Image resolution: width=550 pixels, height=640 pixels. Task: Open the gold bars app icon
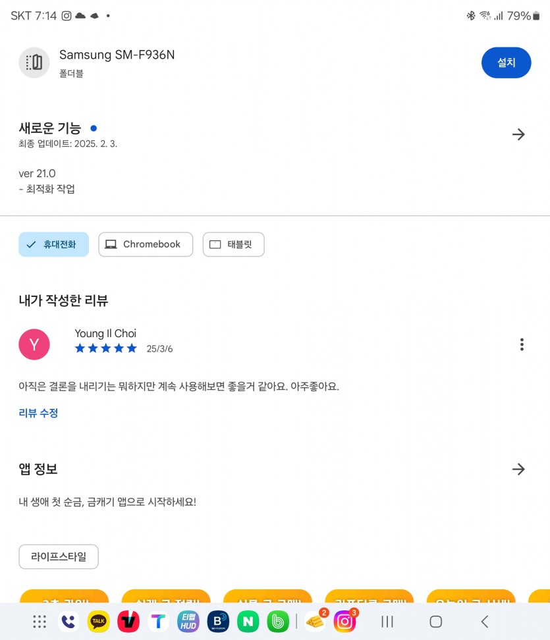point(316,621)
